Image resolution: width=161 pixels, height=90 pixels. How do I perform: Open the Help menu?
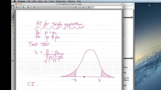click(x=79, y=1)
